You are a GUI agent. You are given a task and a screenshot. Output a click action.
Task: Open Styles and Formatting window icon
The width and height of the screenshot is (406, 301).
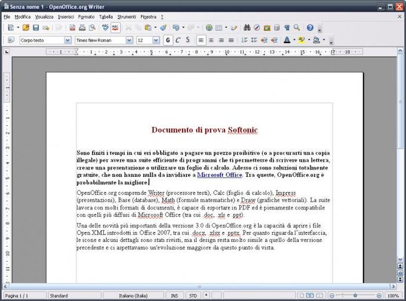pyautogui.click(x=11, y=40)
